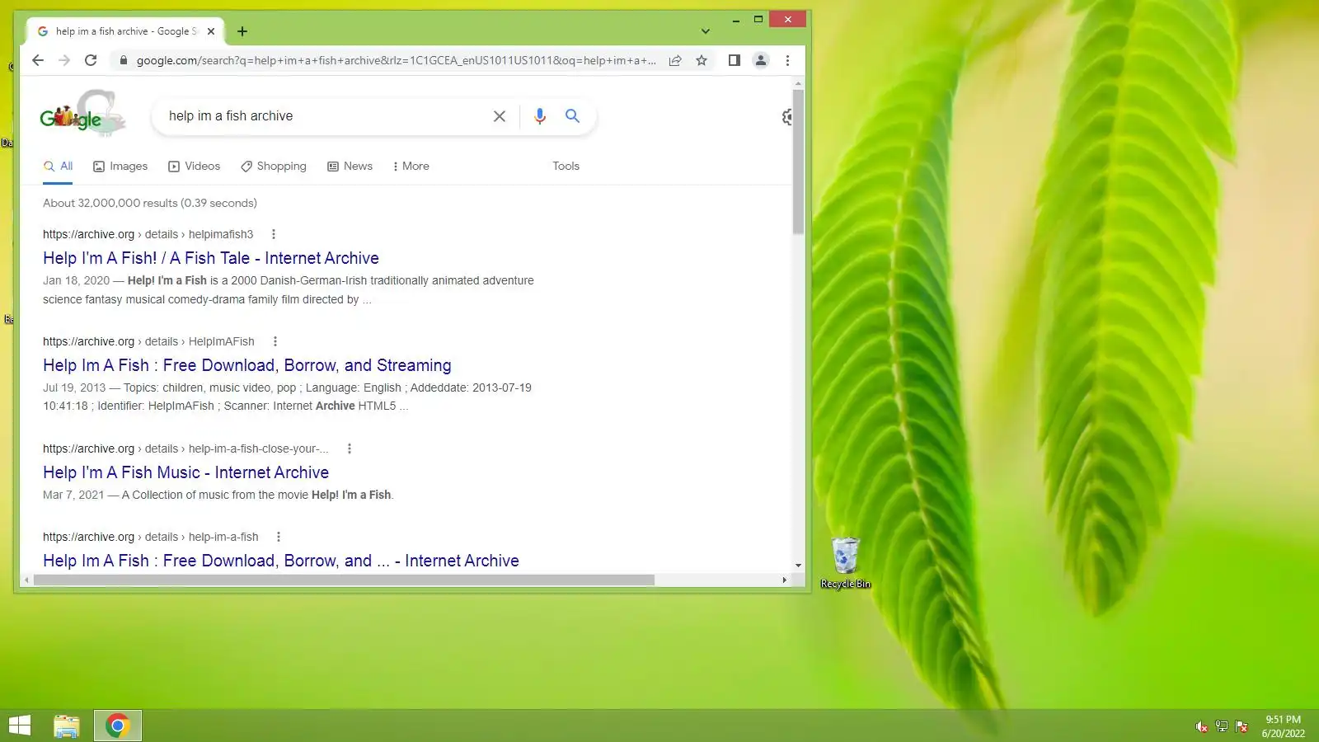This screenshot has height=742, width=1319.
Task: Click the Chrome address bar URL
Action: click(x=397, y=60)
